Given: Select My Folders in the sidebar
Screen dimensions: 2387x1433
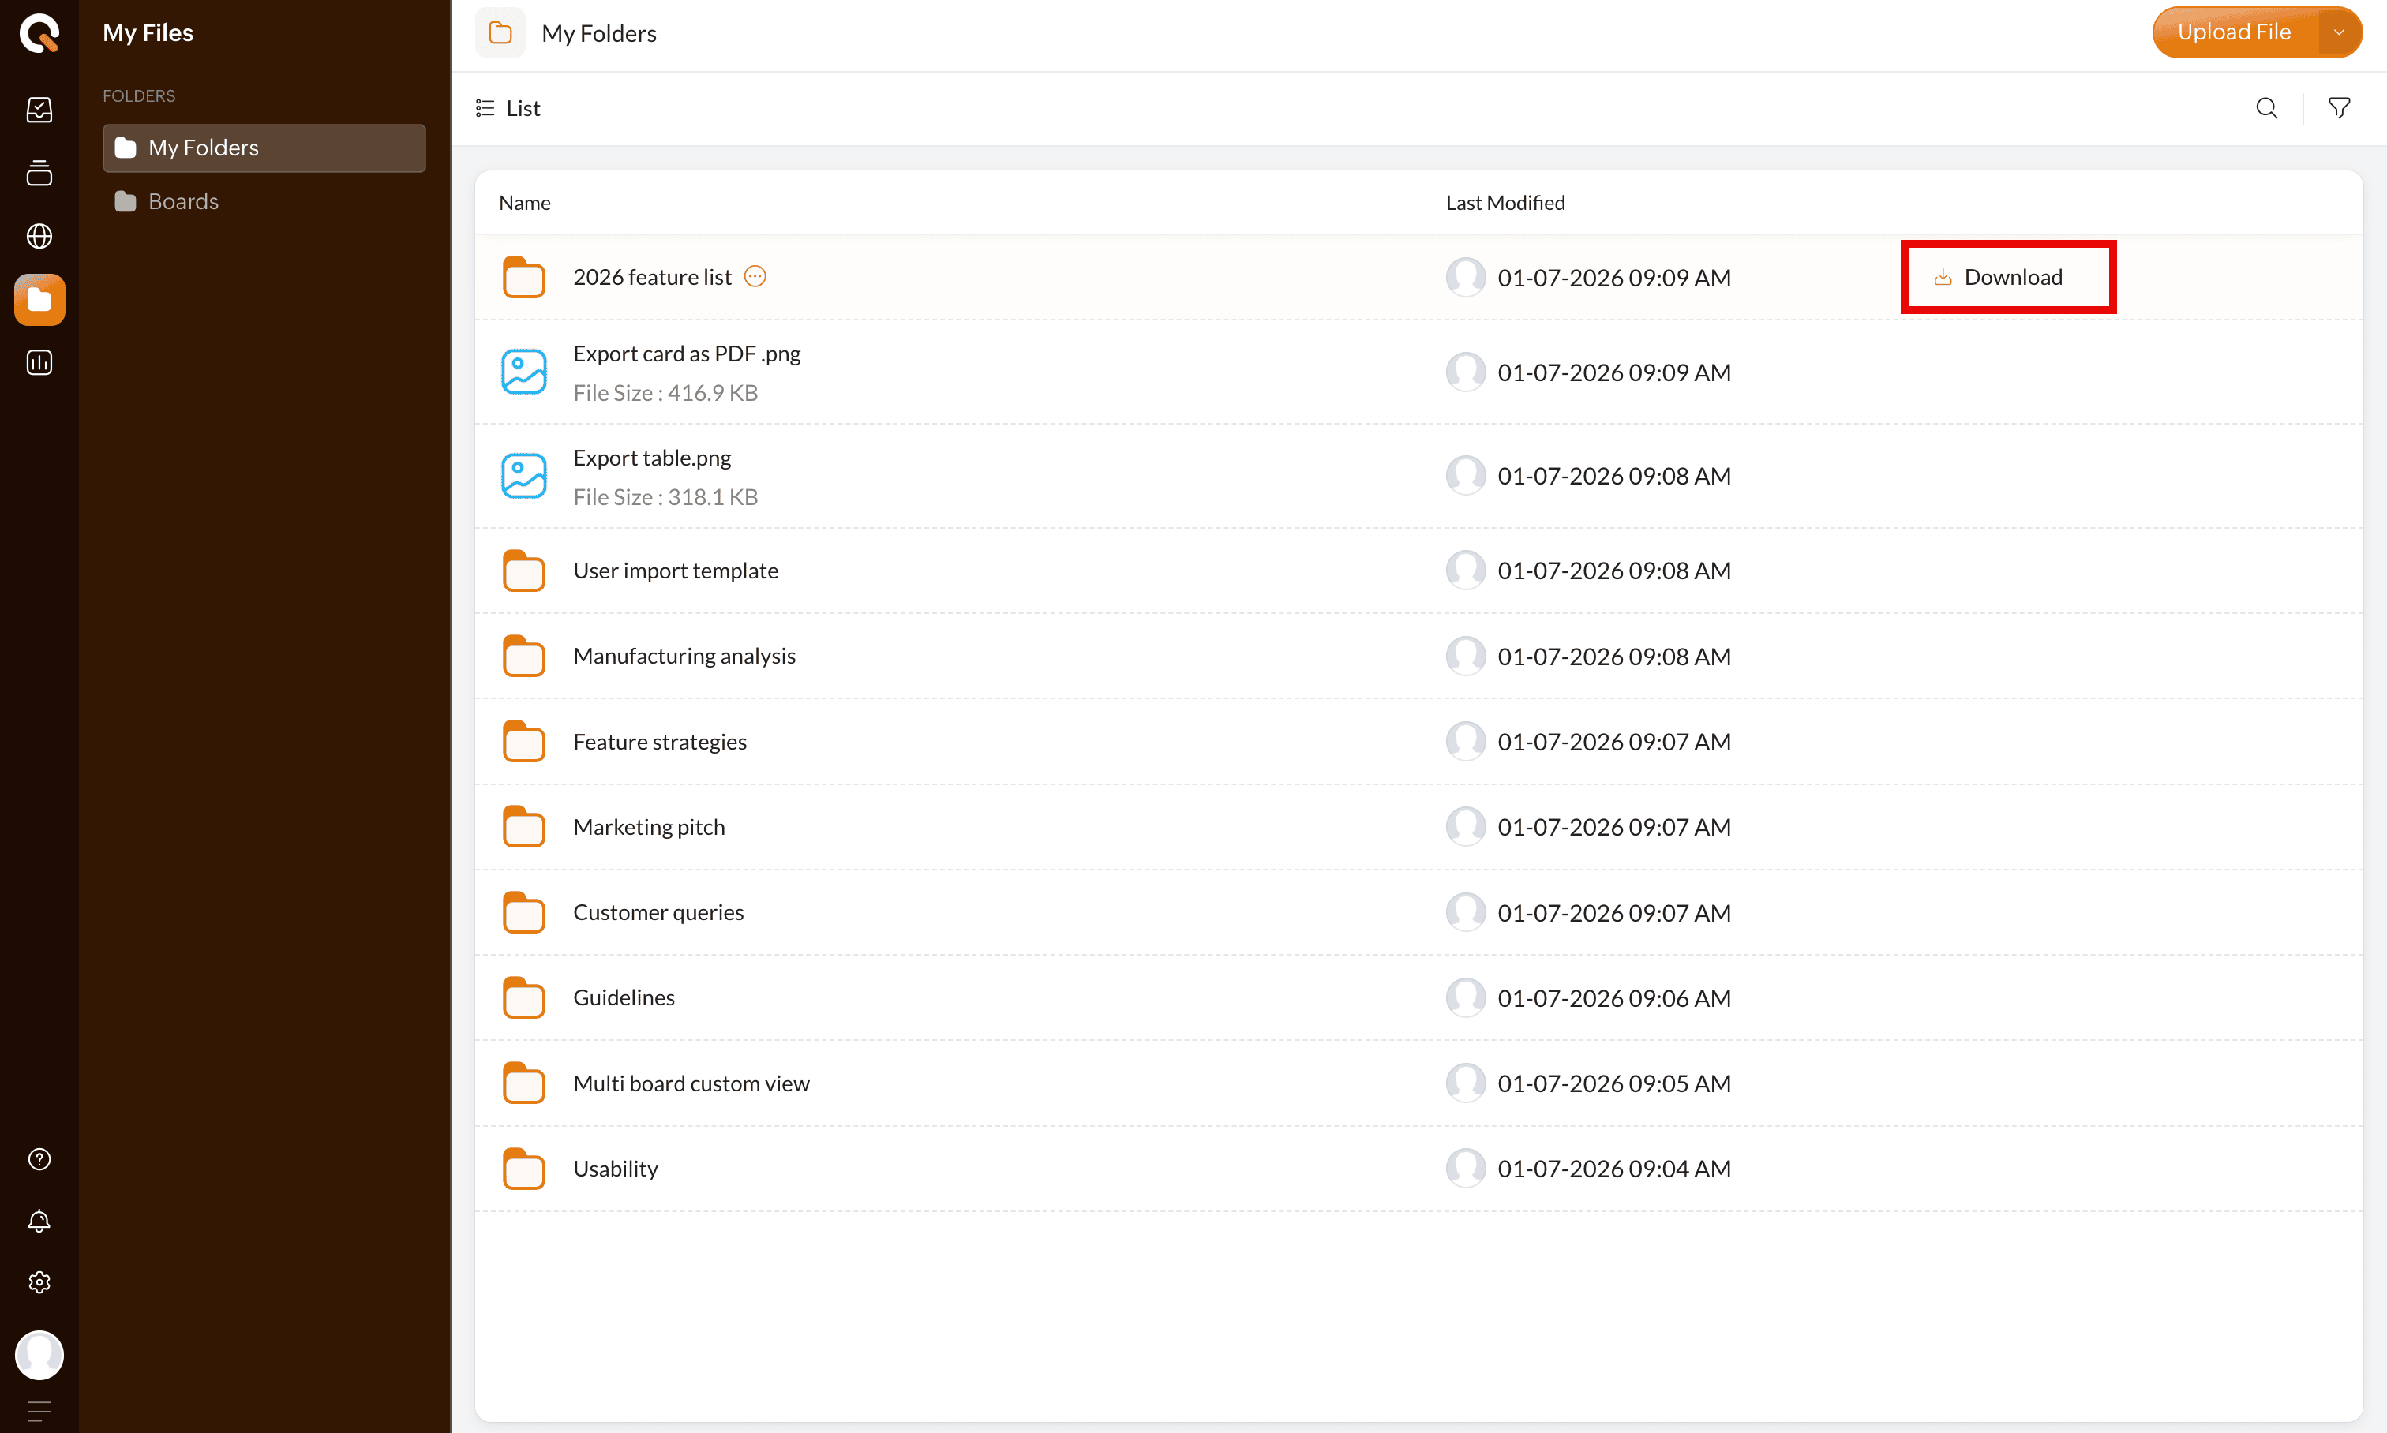Looking at the screenshot, I should [x=203, y=148].
